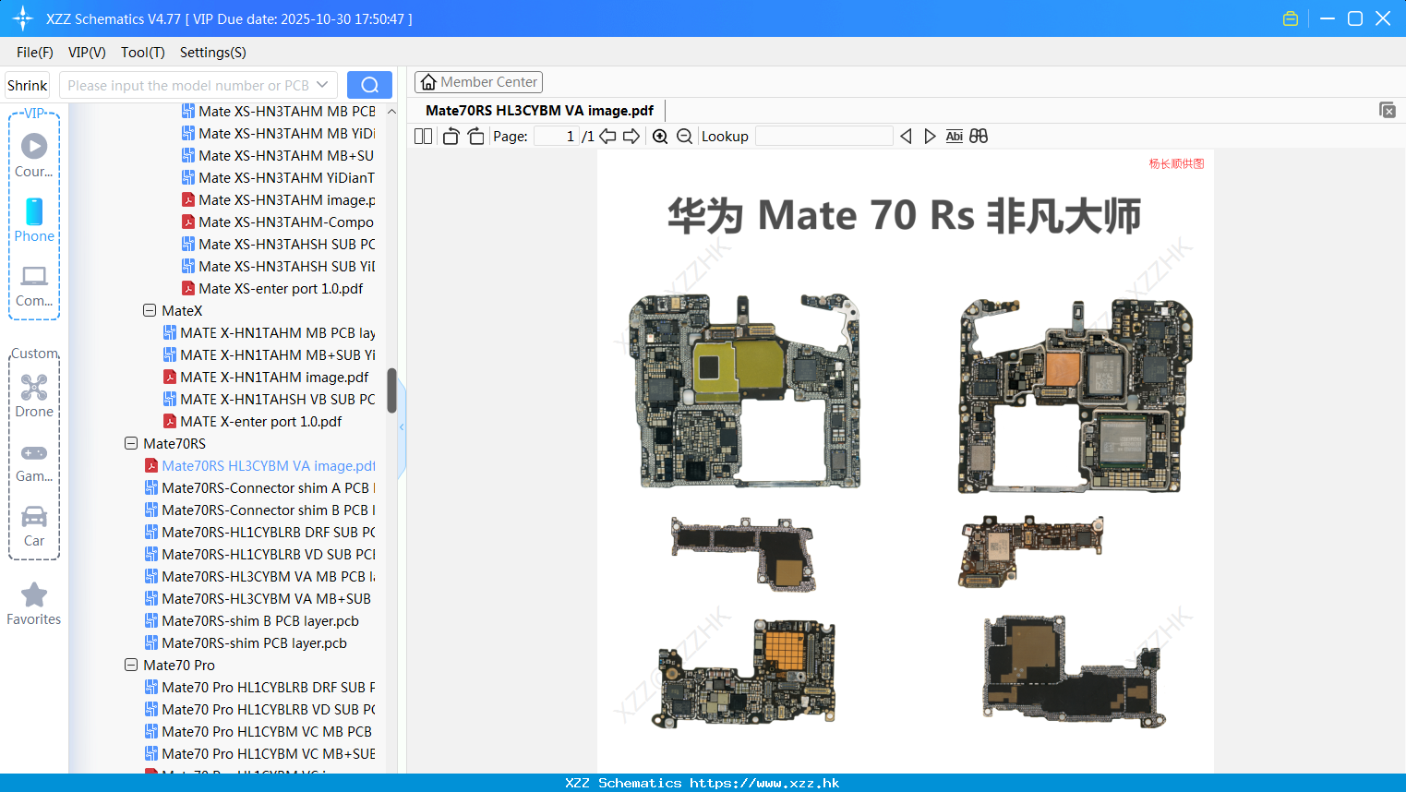Open the File(F) menu

pos(35,53)
